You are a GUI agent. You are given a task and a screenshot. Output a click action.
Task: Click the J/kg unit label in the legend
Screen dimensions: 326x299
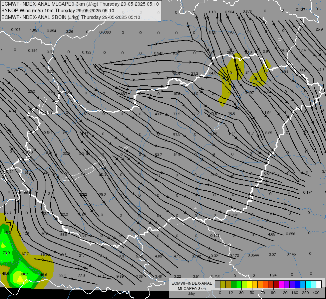point(192,294)
